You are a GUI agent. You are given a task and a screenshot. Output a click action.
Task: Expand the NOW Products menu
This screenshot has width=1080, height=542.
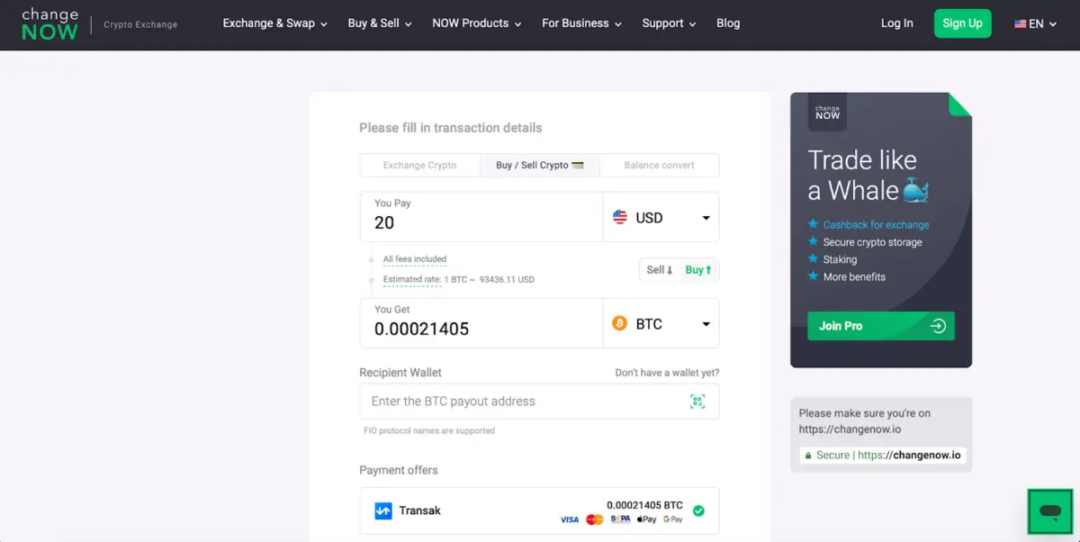point(476,23)
